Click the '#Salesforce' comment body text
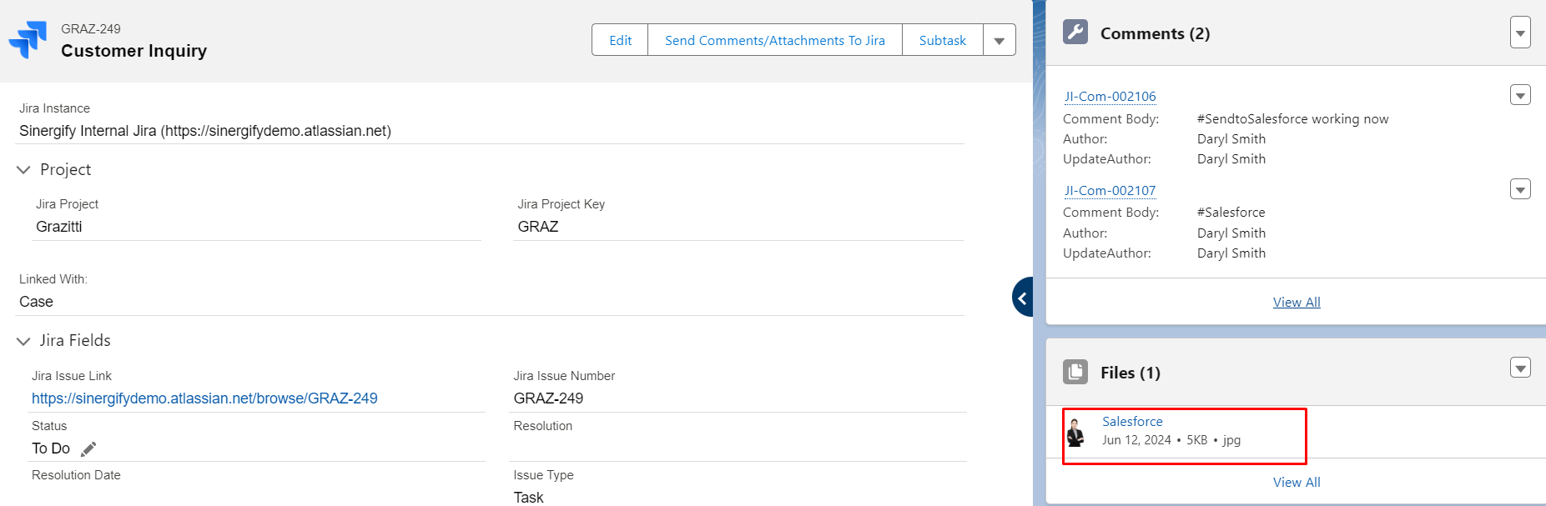 tap(1231, 213)
